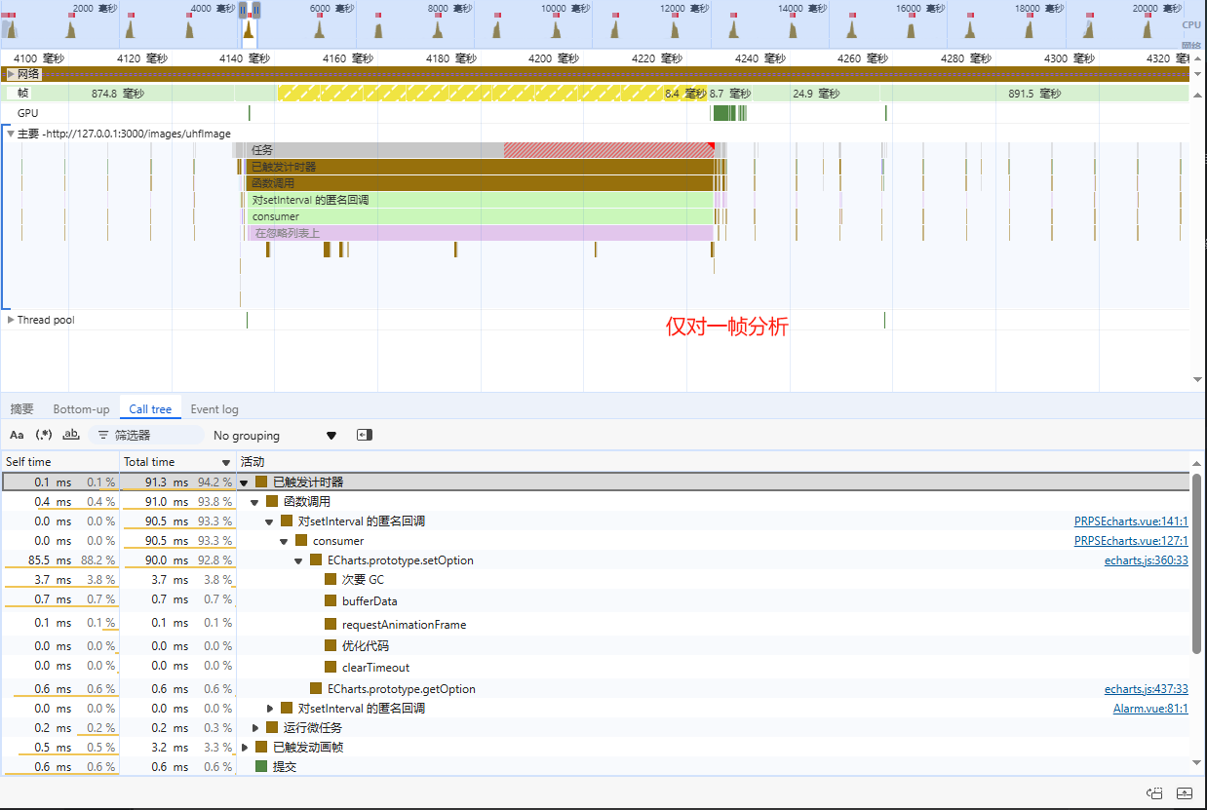Open the 摘要 summary tab
Screen dimensions: 1207x810
click(21, 409)
